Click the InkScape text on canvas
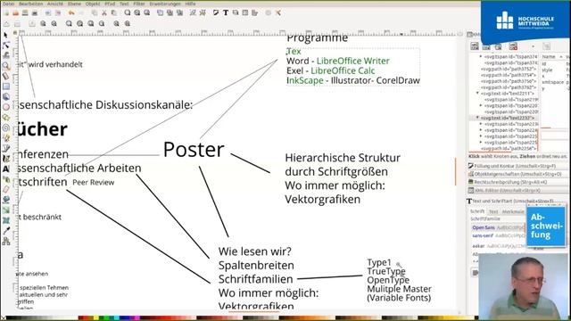Screen dimensions: 571x321 [305, 80]
